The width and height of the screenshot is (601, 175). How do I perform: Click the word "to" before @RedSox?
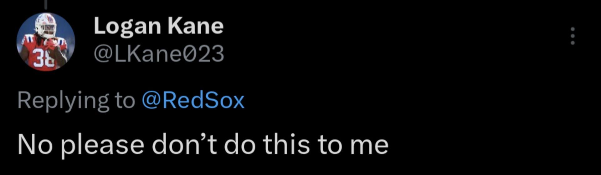point(124,101)
